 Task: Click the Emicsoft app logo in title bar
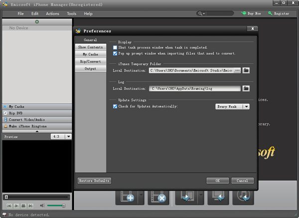[x=5, y=4]
